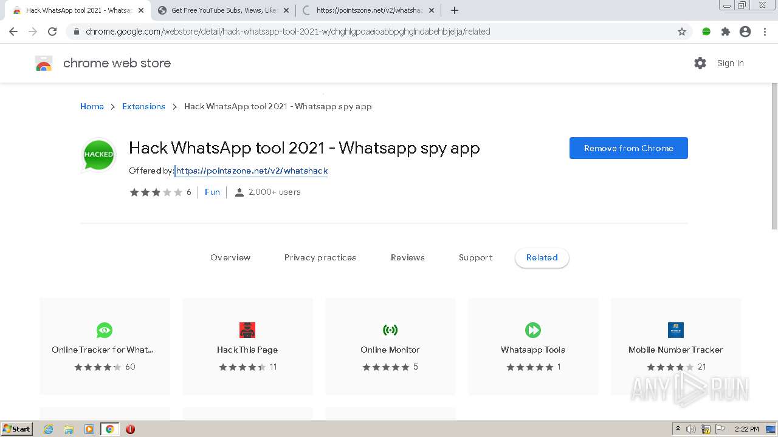
Task: Go back with the browser back arrow
Action: tap(13, 32)
